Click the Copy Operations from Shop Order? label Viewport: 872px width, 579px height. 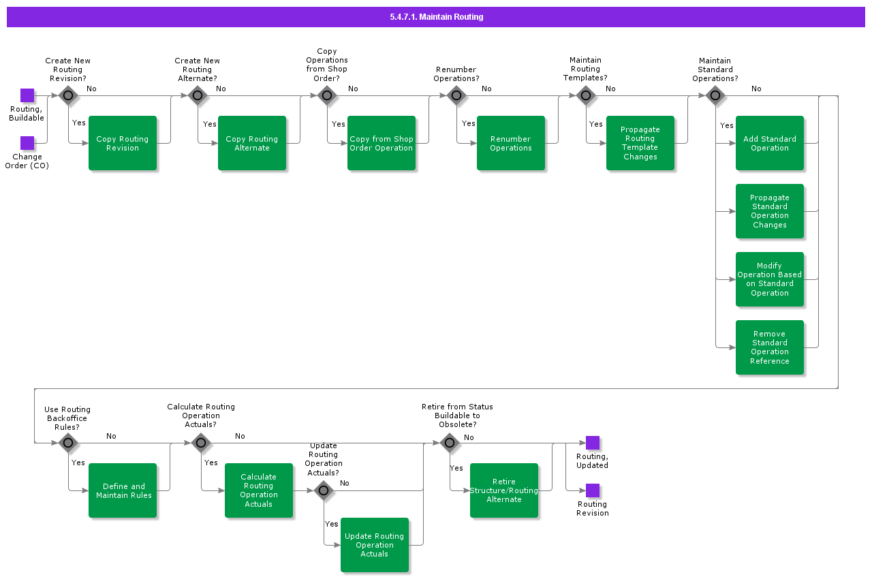pos(327,65)
